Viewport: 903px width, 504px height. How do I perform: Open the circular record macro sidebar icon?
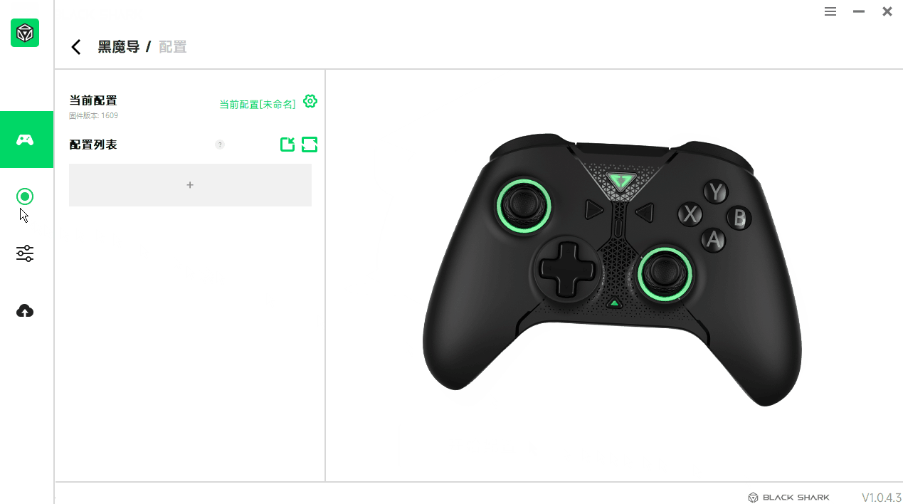click(25, 196)
